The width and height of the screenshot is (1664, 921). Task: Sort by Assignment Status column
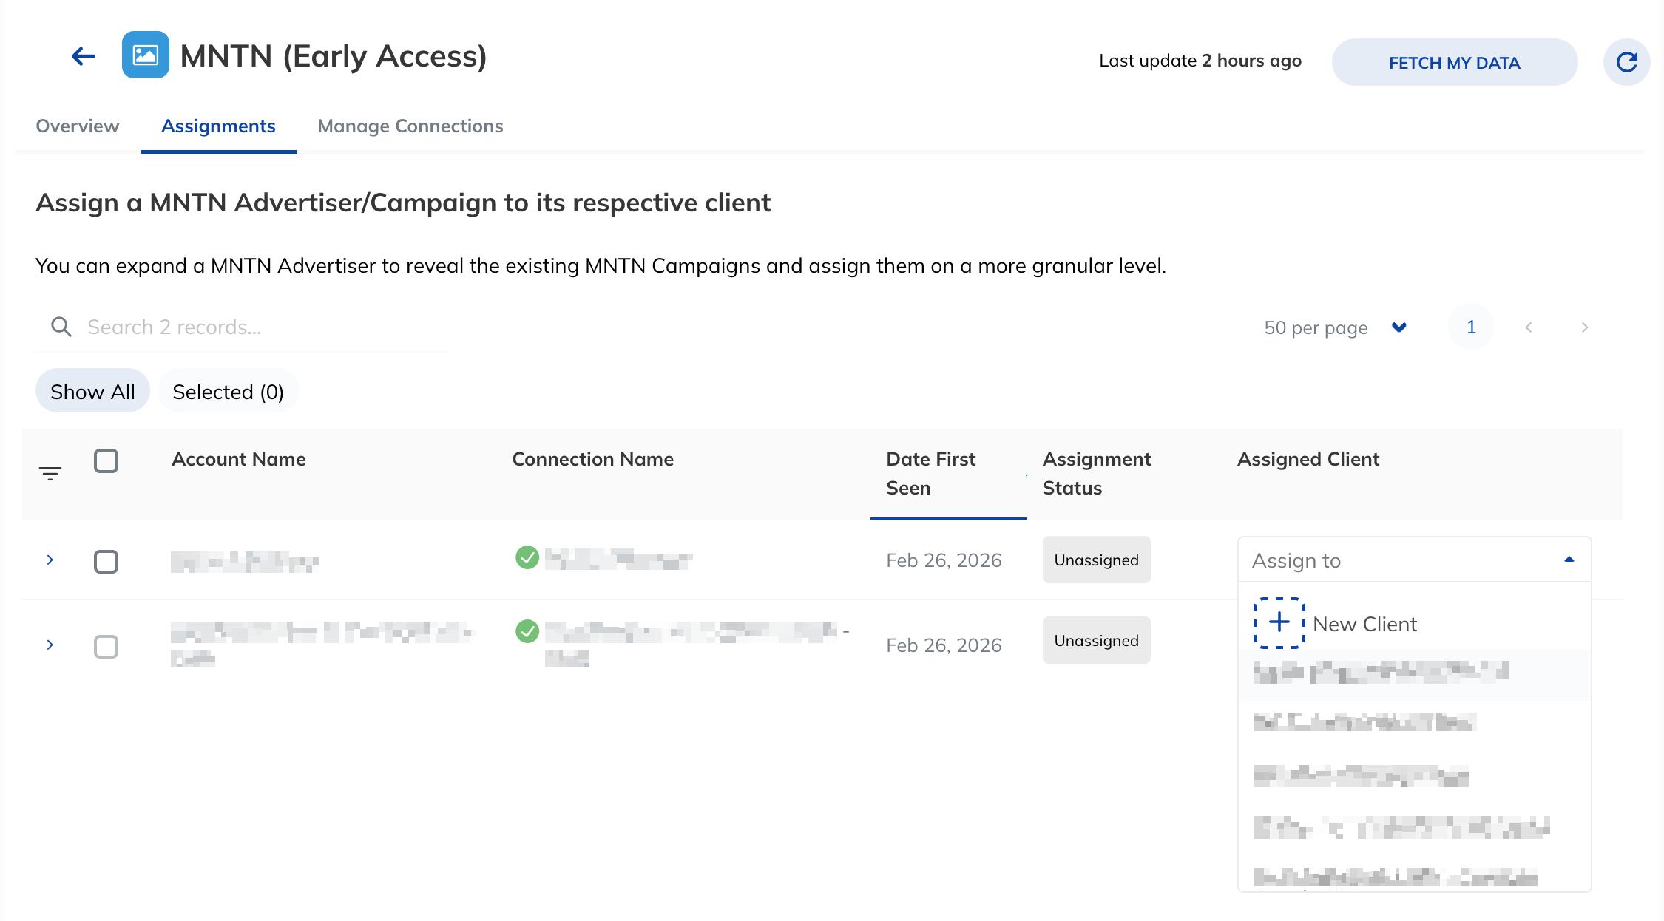(x=1097, y=473)
